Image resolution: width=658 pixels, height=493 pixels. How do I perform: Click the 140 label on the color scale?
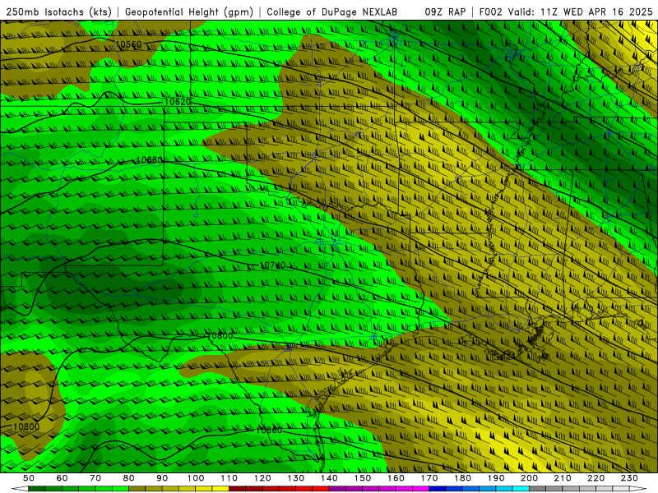click(x=329, y=478)
